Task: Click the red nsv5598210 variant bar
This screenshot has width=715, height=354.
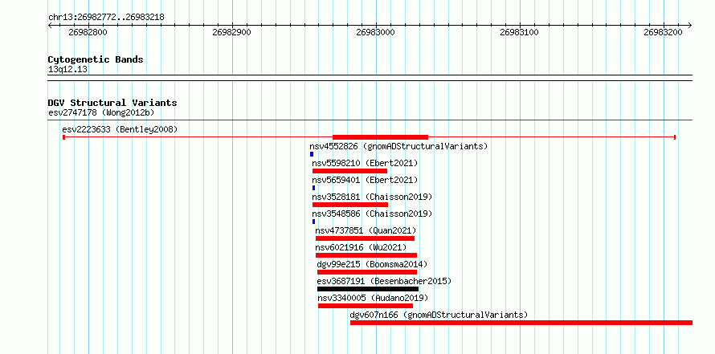Action: pyautogui.click(x=349, y=171)
